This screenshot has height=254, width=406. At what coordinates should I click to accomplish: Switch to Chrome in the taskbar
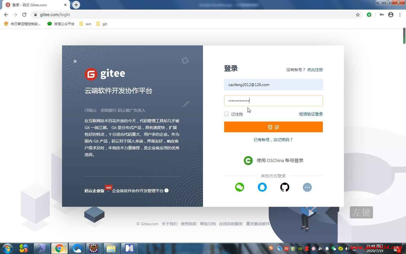click(x=59, y=248)
